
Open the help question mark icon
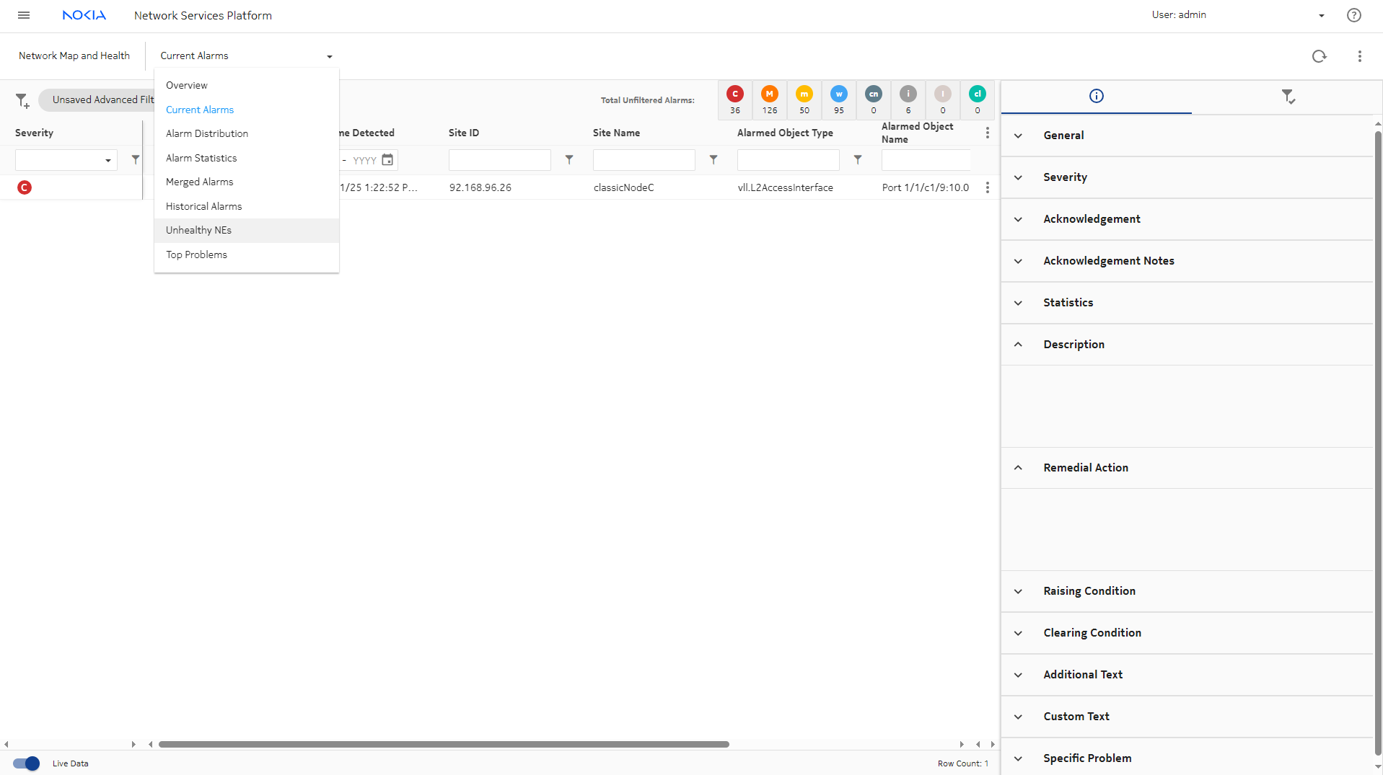click(1353, 15)
